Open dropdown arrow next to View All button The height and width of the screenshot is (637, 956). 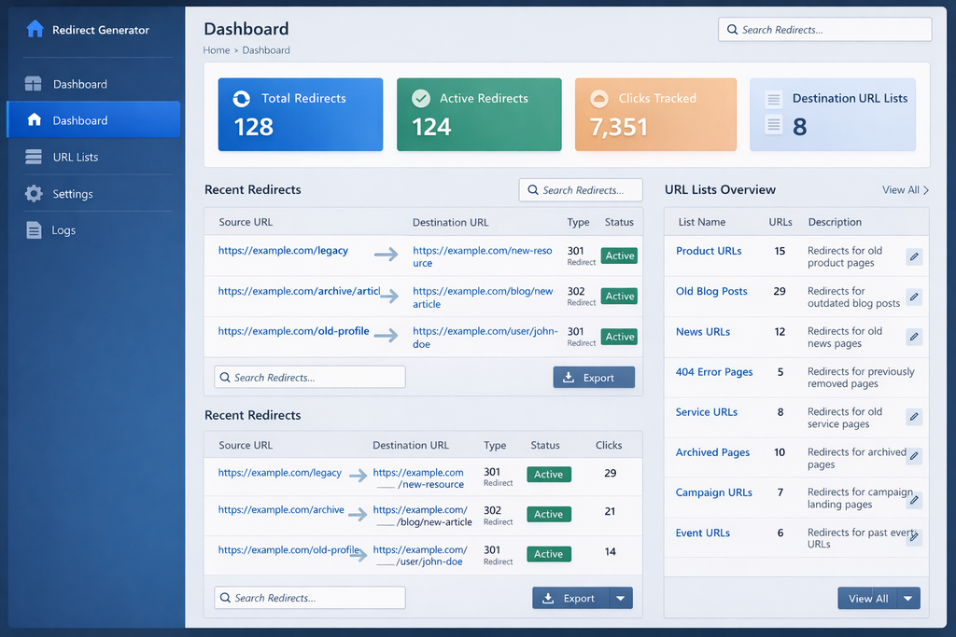(907, 599)
